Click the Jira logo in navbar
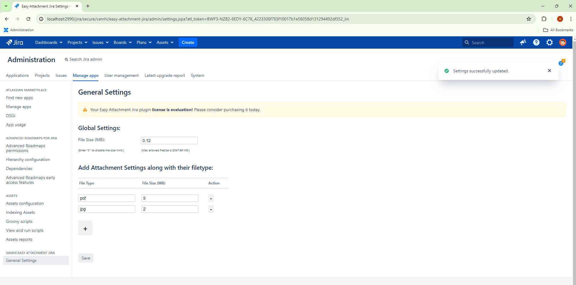This screenshot has width=576, height=285. point(15,42)
